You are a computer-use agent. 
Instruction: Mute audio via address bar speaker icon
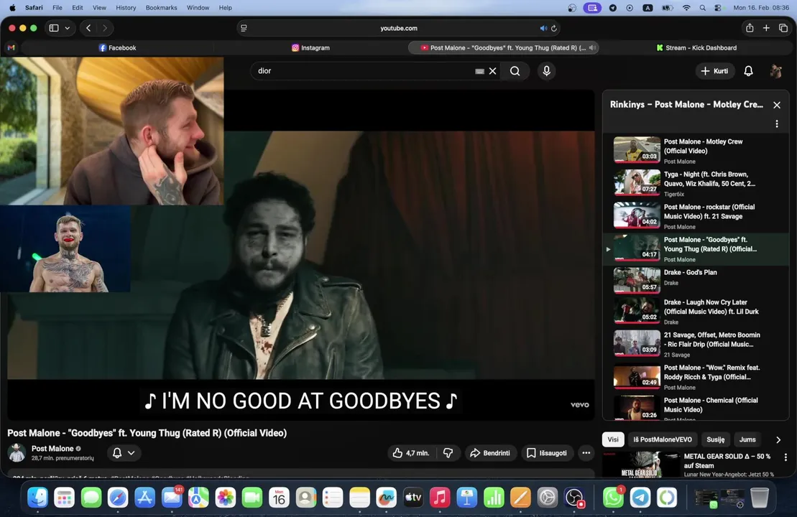tap(543, 29)
